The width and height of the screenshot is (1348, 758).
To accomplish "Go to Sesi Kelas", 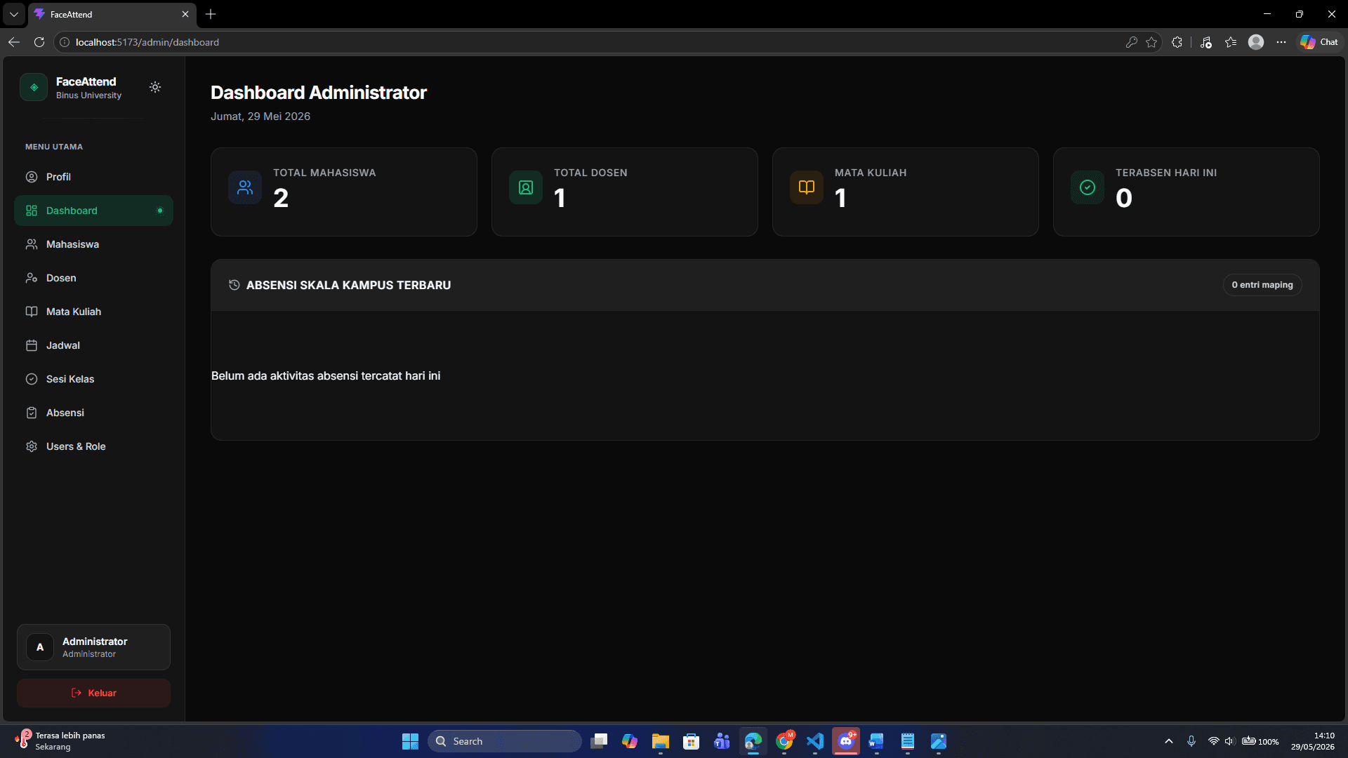I will 93,379.
